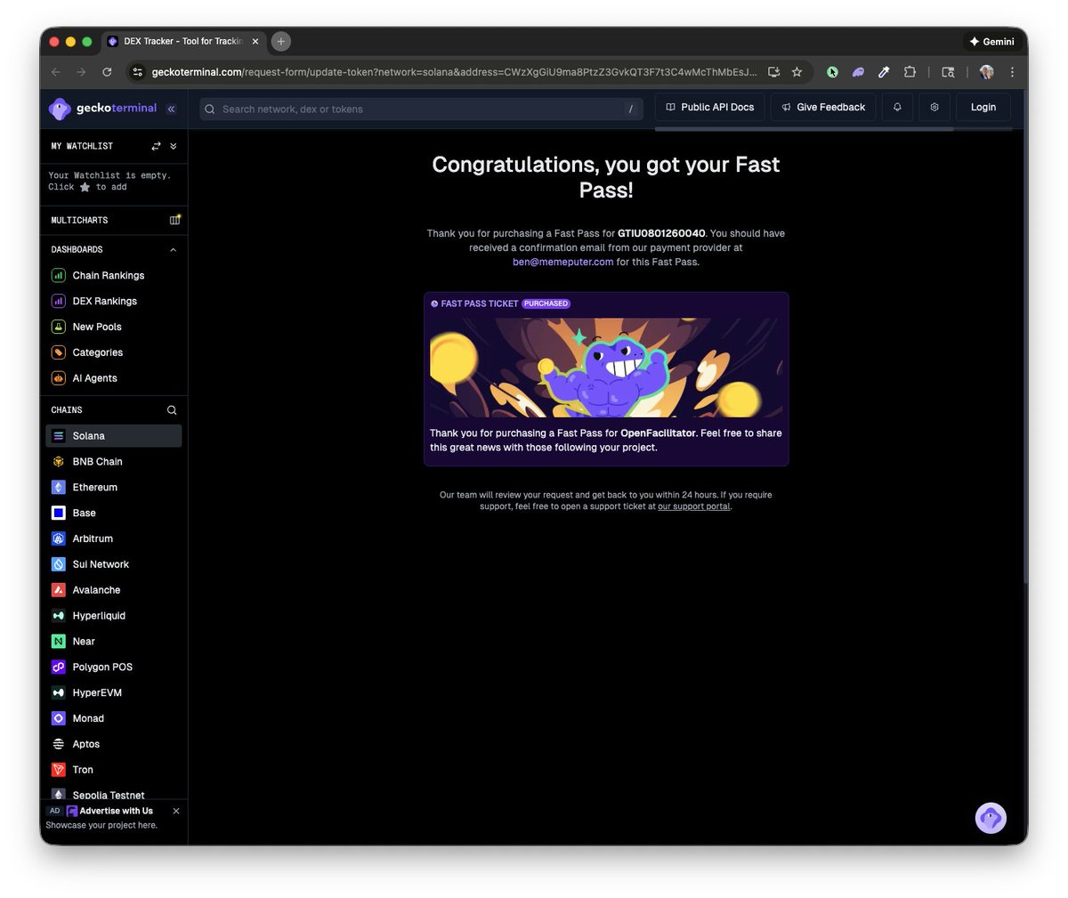Open the Gemini button
1068x898 pixels.
[991, 42]
